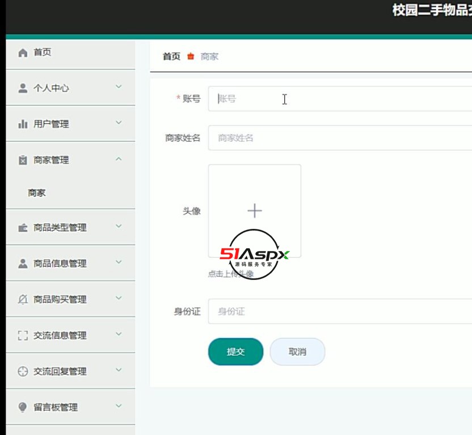Focus the 商家姓名 input field

tap(340, 137)
